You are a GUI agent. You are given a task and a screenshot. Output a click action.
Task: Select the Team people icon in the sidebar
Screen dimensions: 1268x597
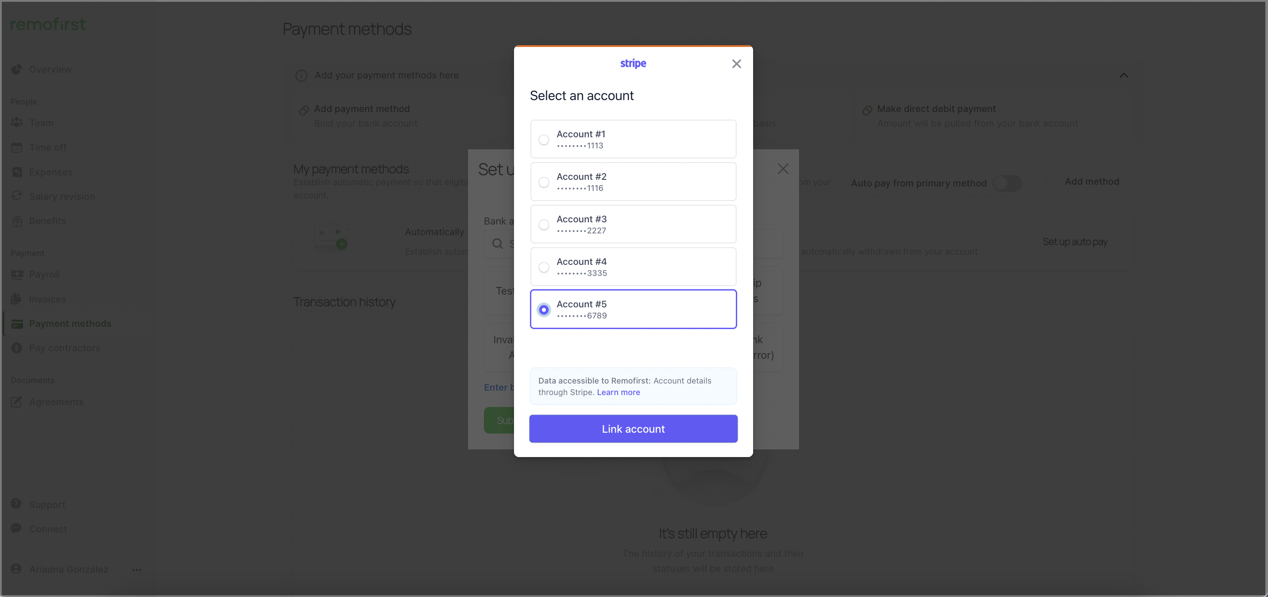tap(17, 123)
